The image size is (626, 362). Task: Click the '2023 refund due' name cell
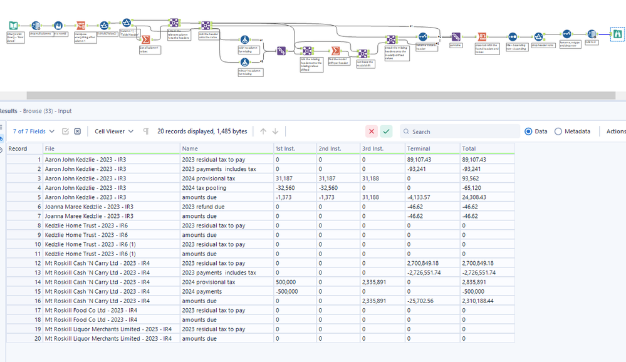point(227,207)
